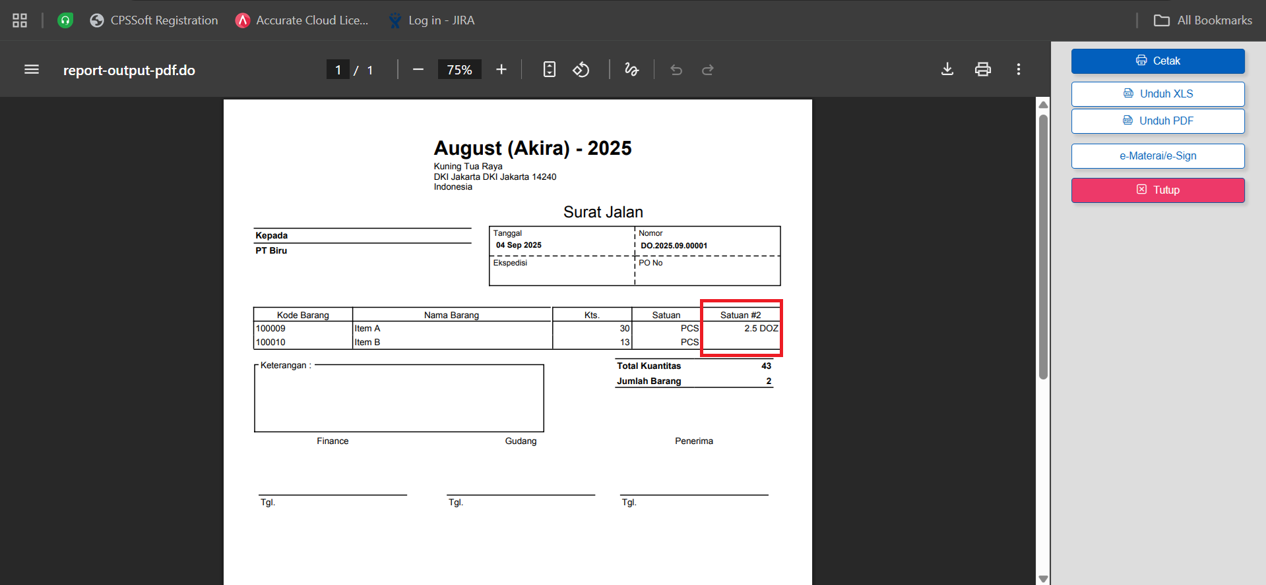
Task: Click the zoom in plus icon
Action: coord(501,70)
